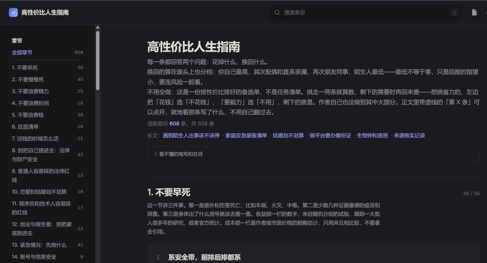Open 来源核实记录 link

409,136
